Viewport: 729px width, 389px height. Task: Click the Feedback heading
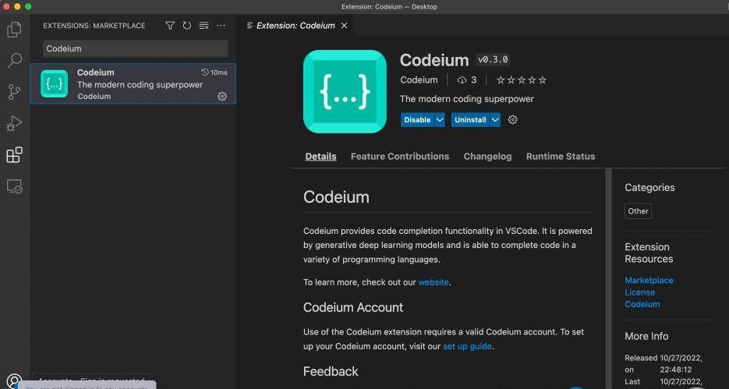point(331,371)
